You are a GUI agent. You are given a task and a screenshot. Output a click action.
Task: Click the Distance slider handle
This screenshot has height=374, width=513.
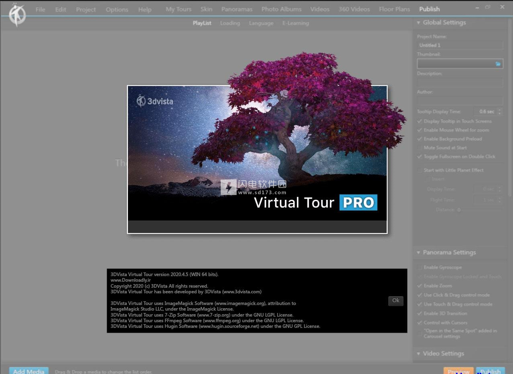459,210
